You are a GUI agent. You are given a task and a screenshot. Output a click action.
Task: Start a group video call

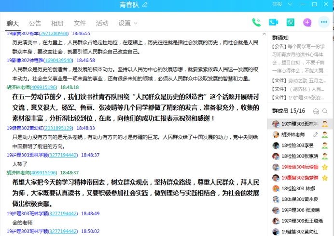coord(273,22)
